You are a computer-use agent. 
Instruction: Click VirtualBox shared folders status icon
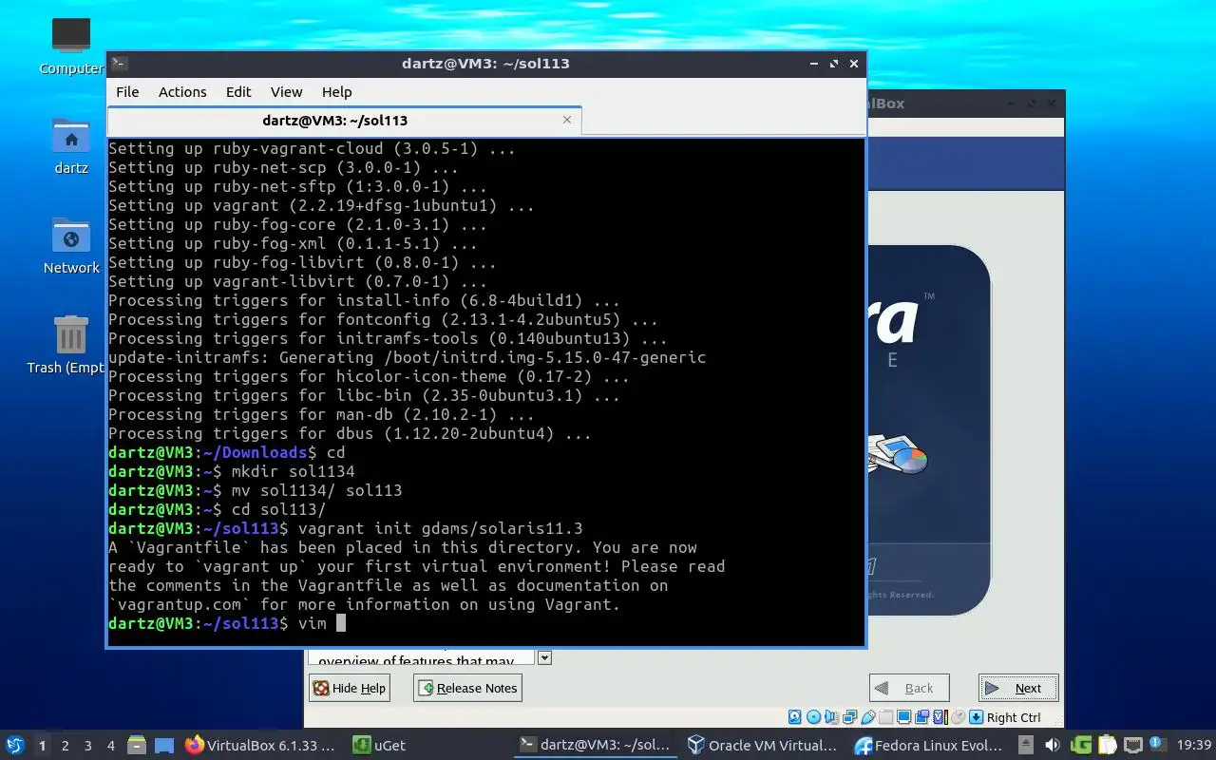[885, 717]
